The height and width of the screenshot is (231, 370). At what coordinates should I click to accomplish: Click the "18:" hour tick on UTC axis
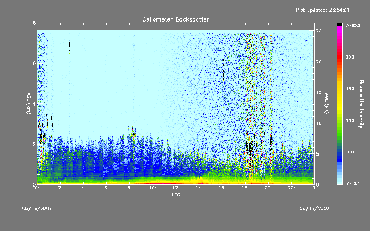click(245, 188)
